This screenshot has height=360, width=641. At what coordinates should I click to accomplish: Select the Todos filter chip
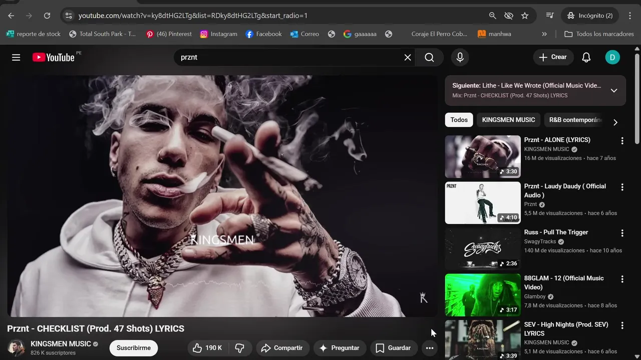point(459,120)
